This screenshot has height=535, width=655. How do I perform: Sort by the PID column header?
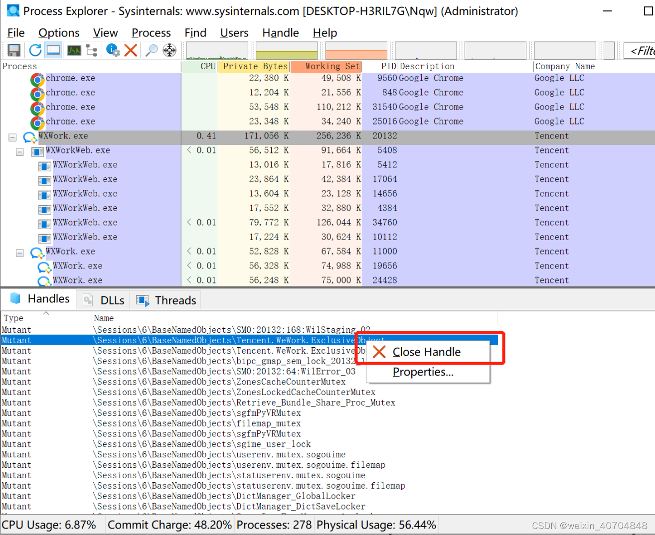(380, 66)
